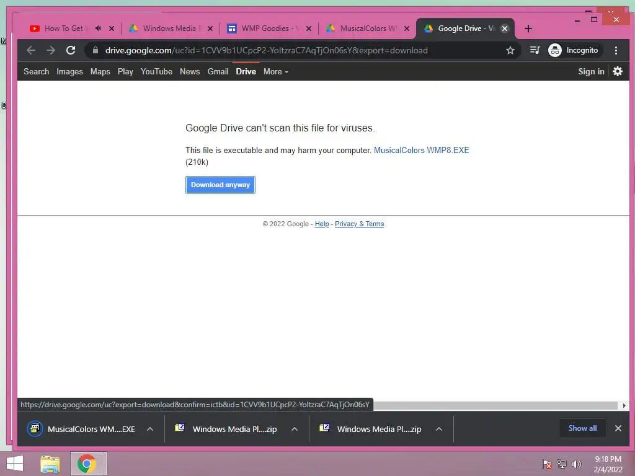Viewport: 635px width, 476px height.
Task: Go to Maps in Google bar
Action: (100, 72)
